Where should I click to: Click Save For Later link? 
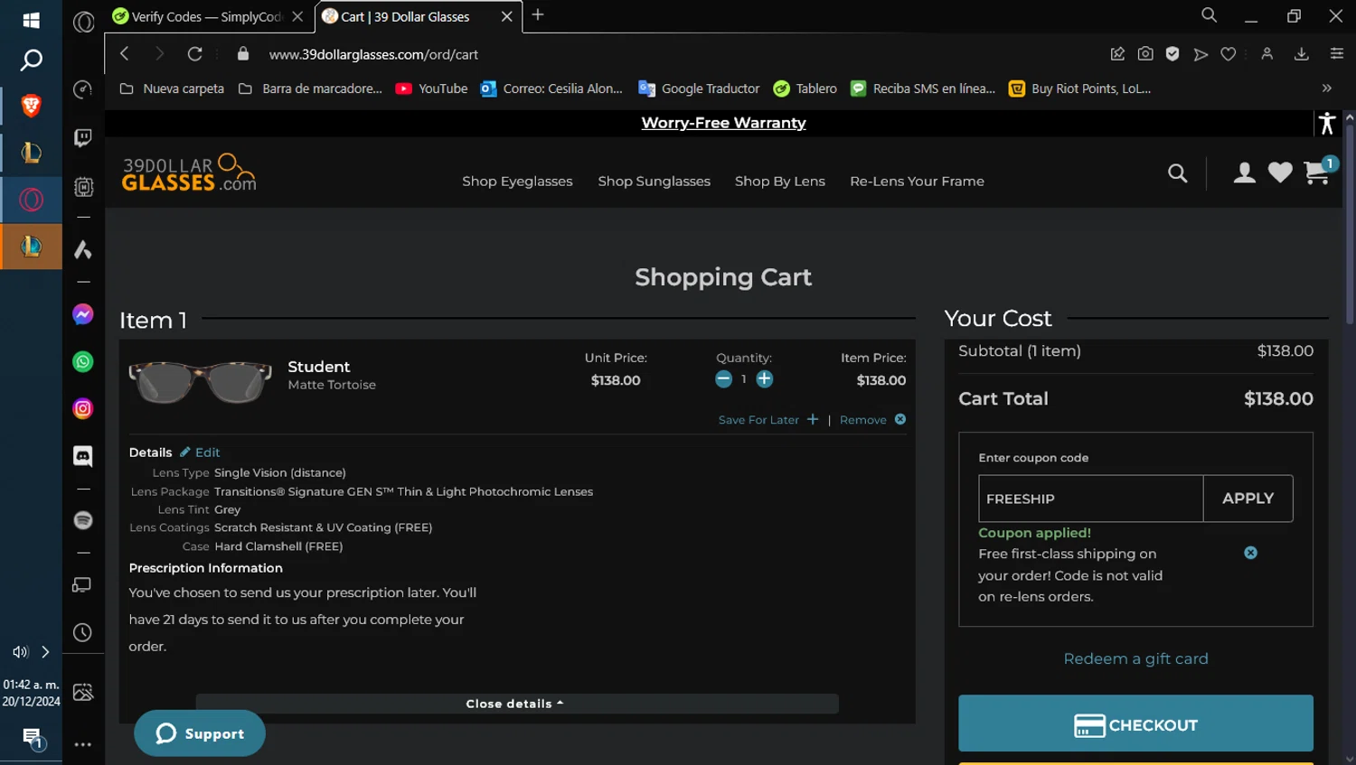point(767,420)
